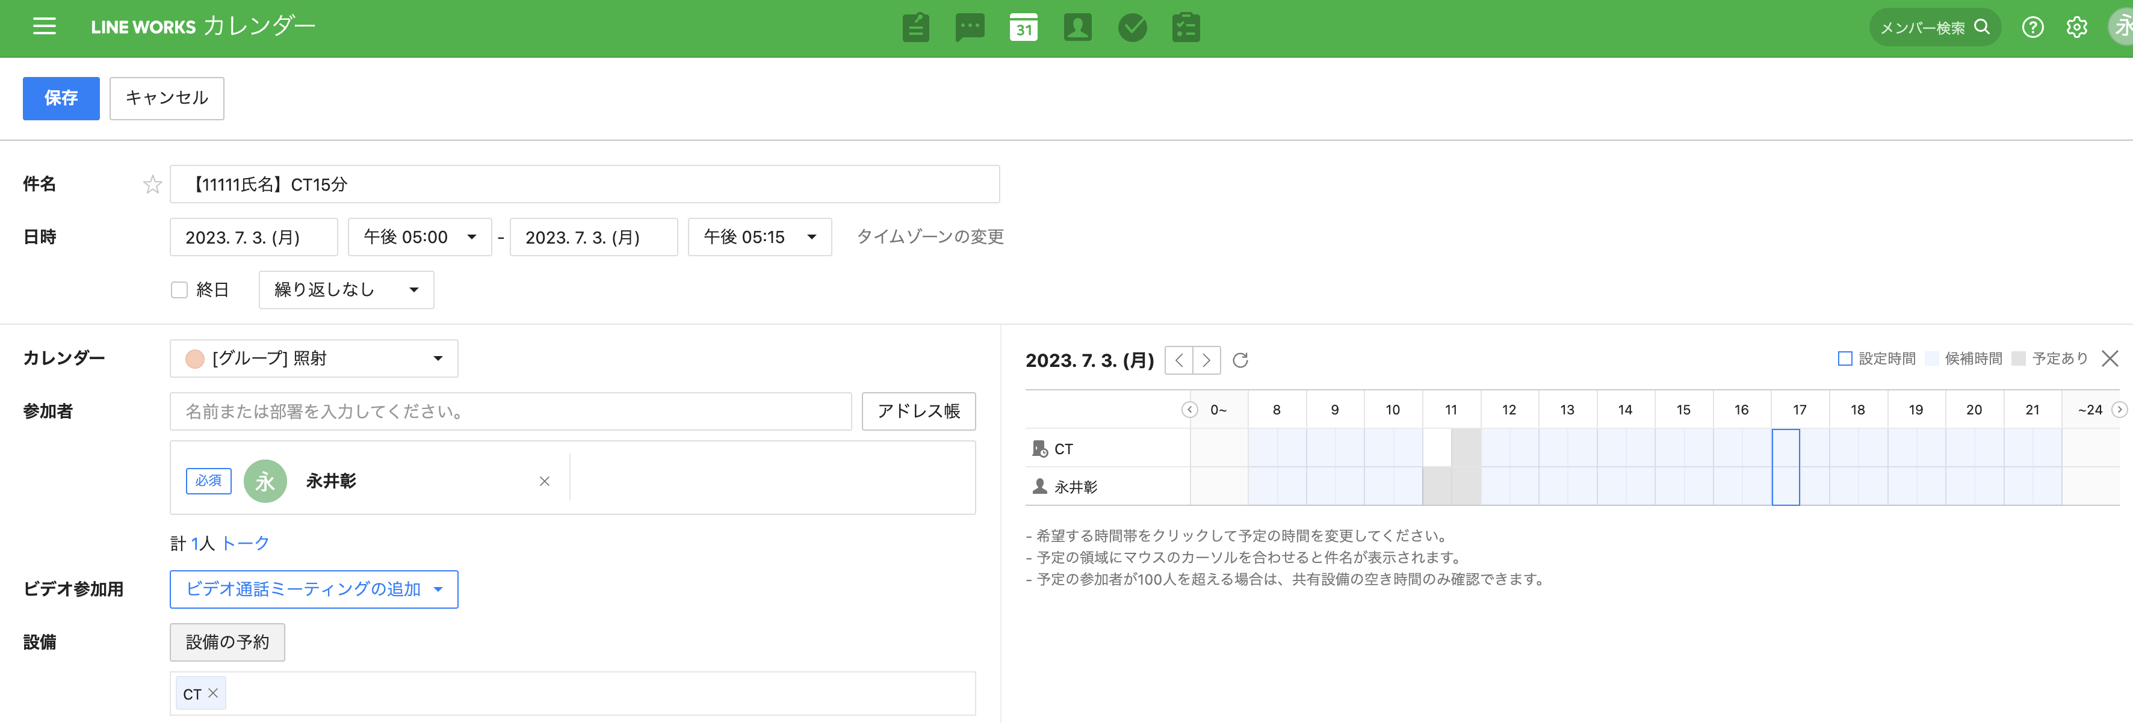
Task: Refresh the availability schedule panel
Action: (1240, 360)
